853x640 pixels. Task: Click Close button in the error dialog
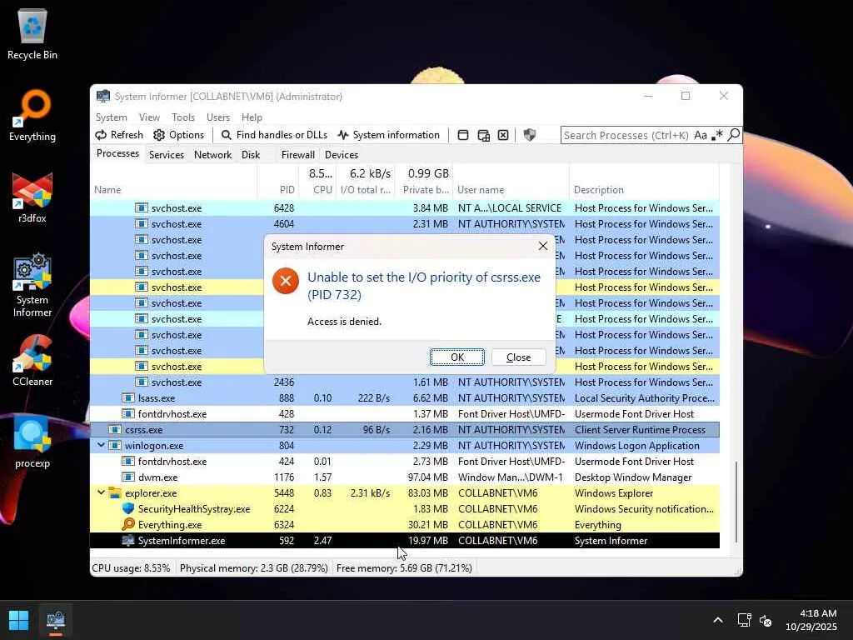[518, 357]
